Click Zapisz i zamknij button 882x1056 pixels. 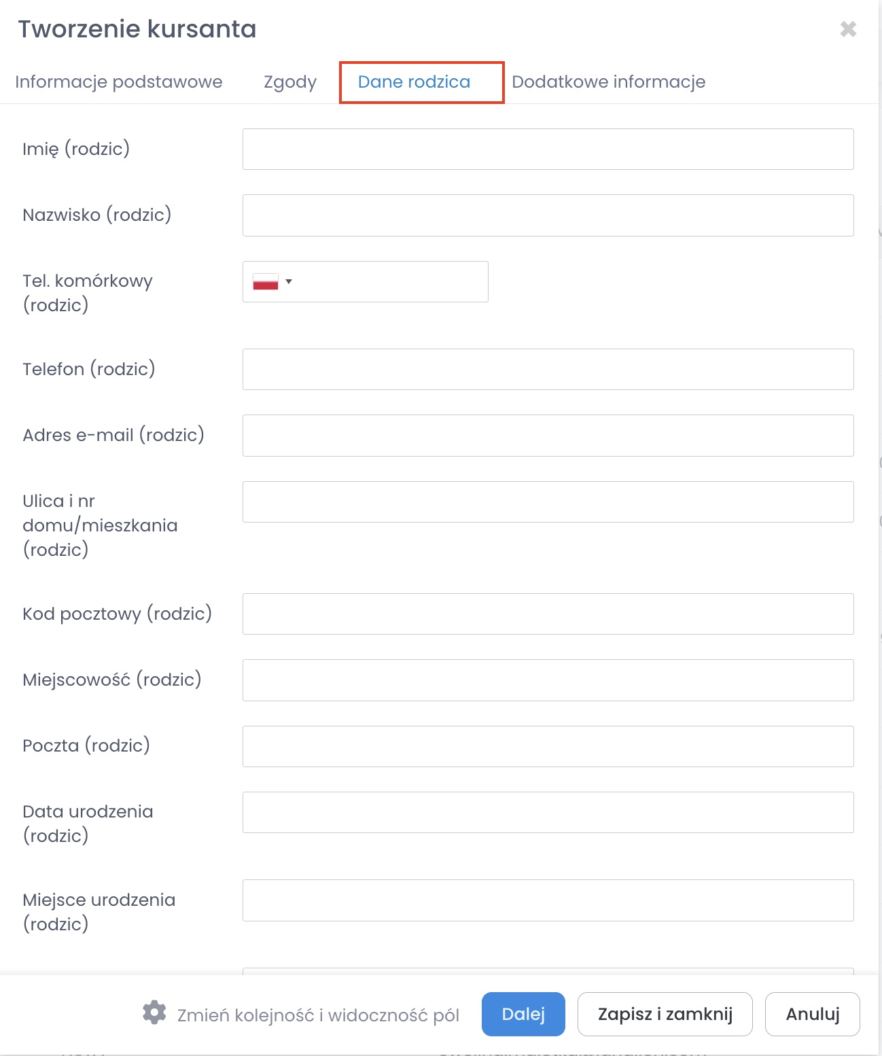[x=665, y=1014]
